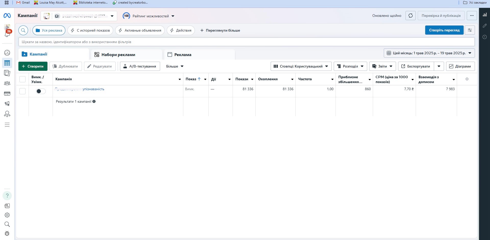Click the green Створити button
490x240 pixels.
click(33, 66)
